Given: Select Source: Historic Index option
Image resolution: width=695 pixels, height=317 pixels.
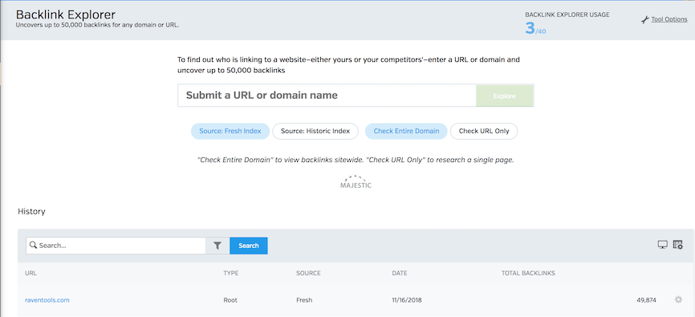Looking at the screenshot, I should click(x=315, y=132).
